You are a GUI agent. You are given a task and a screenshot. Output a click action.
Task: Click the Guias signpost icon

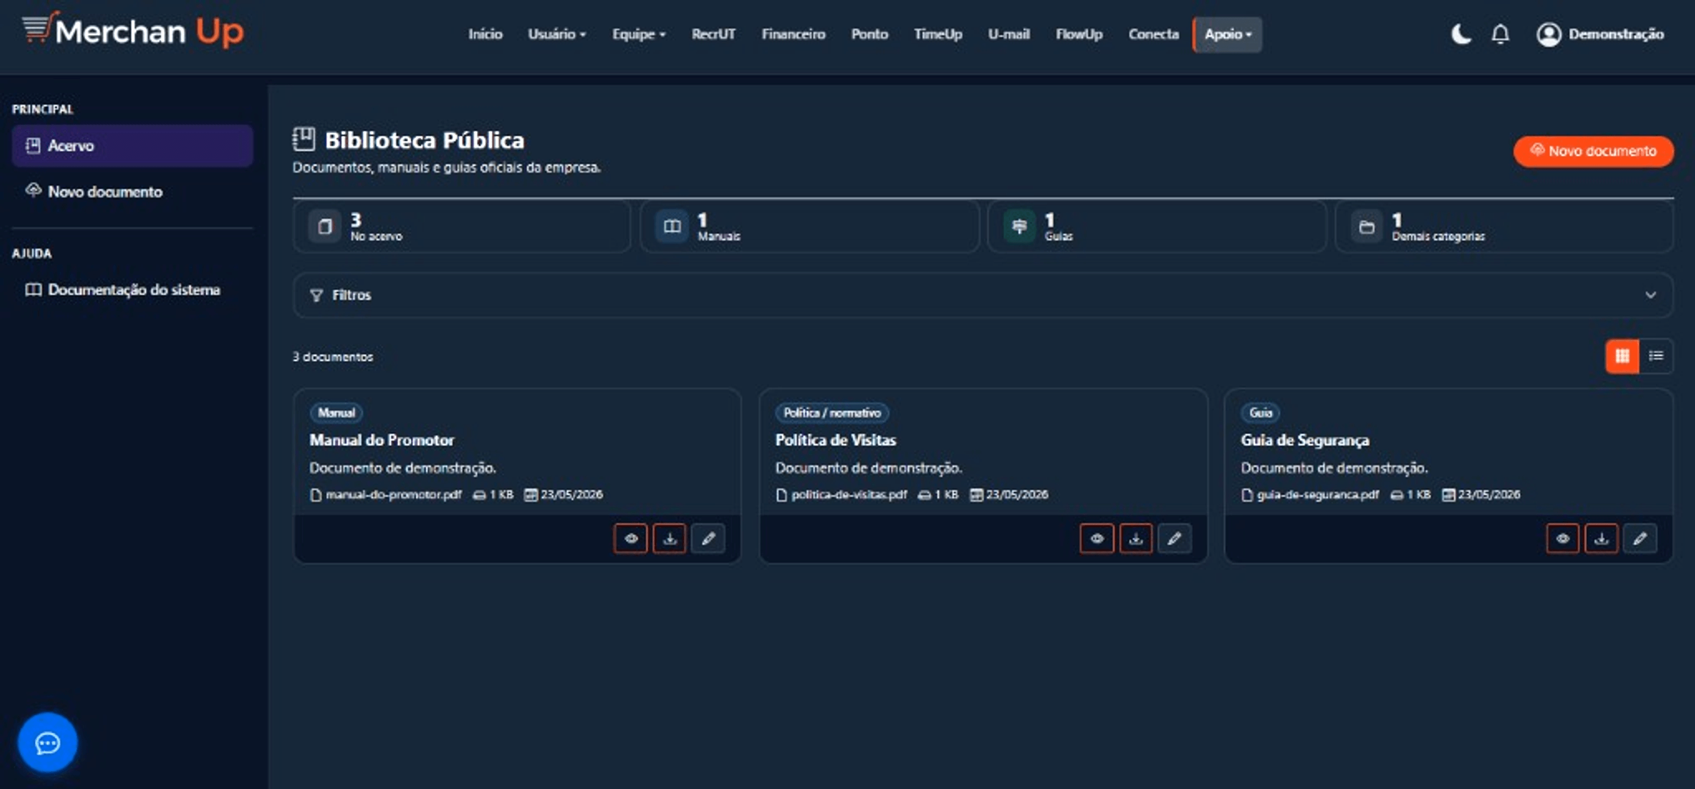pyautogui.click(x=1019, y=227)
